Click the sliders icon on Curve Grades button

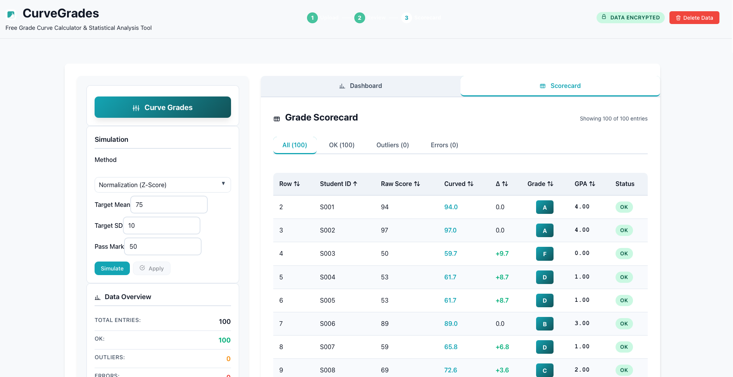click(x=136, y=107)
